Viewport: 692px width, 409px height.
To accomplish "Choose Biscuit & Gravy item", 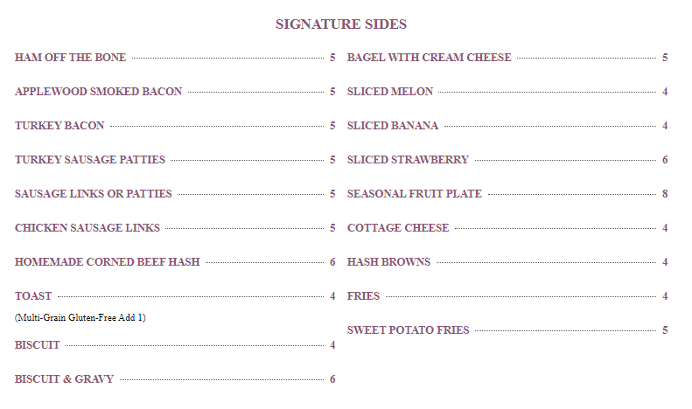I will (x=65, y=379).
